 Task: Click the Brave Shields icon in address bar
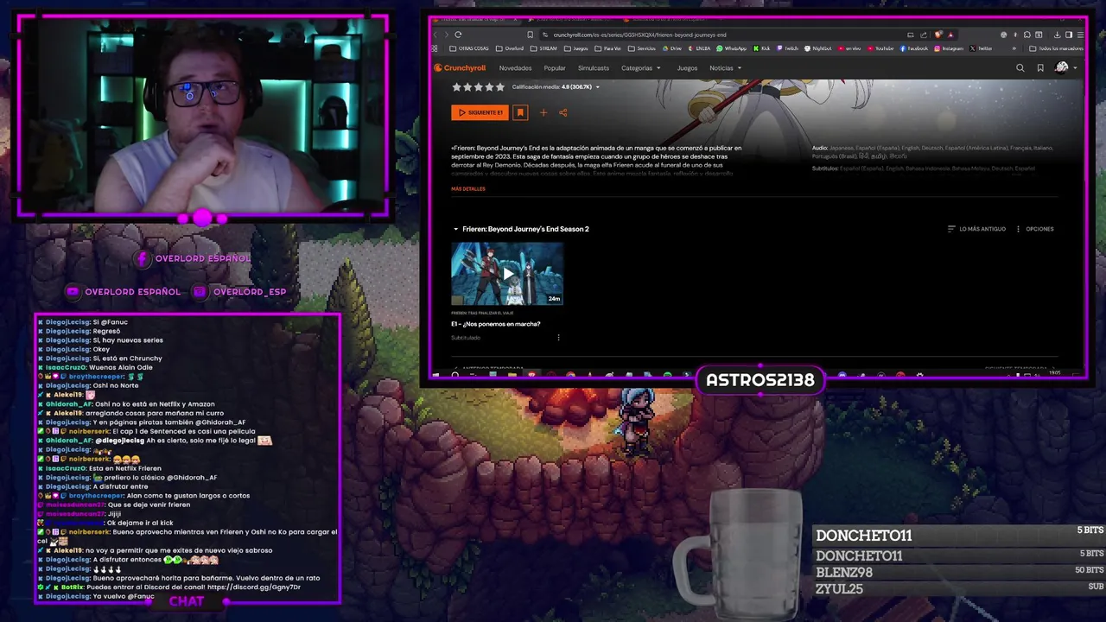tap(938, 35)
